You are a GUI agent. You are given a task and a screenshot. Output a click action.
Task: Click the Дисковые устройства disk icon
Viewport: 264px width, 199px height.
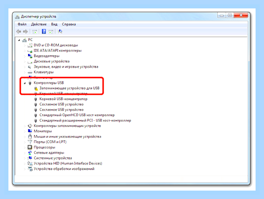30,62
